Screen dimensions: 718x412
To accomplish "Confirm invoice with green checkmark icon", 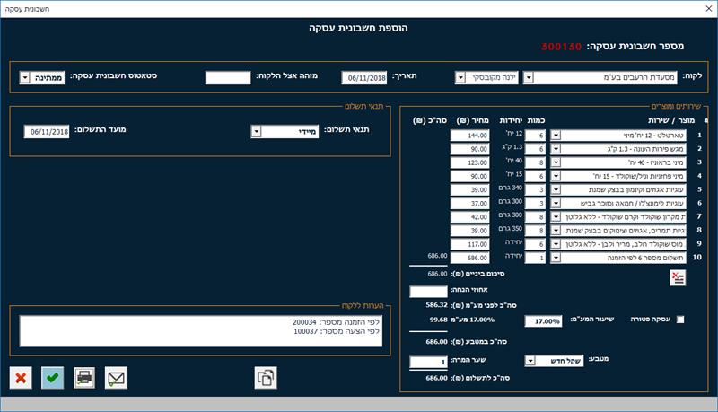I will click(53, 378).
